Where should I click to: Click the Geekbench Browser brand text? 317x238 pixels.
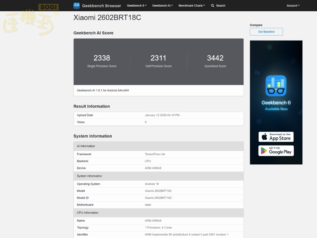click(x=102, y=6)
